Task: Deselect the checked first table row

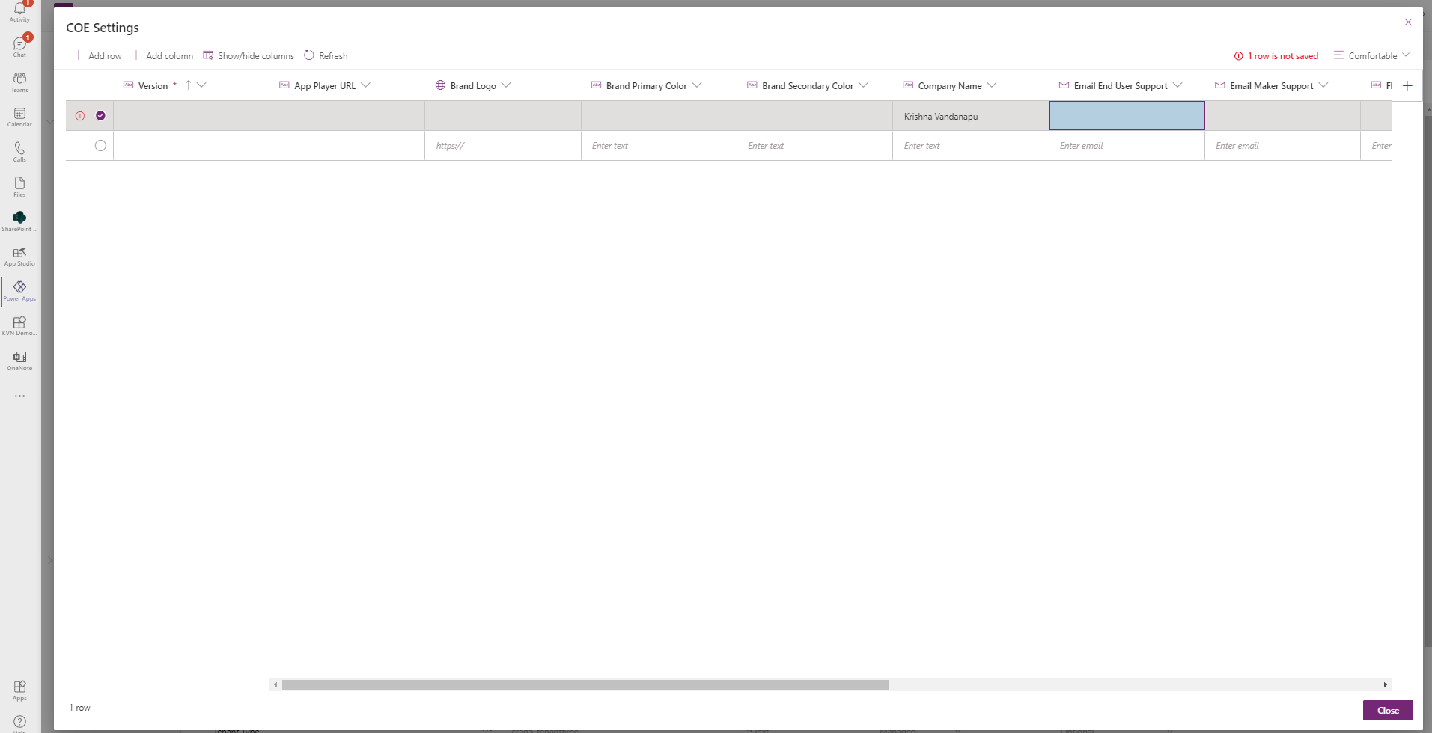Action: 101,115
